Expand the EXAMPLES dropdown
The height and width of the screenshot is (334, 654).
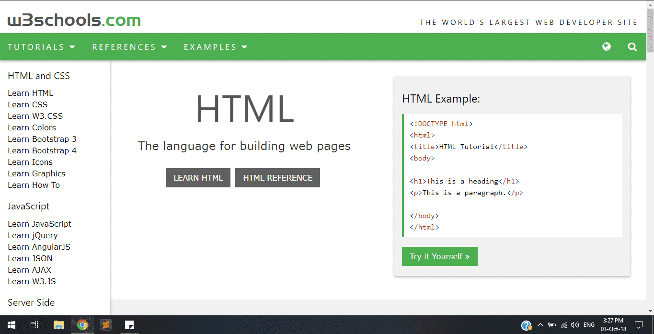point(215,46)
